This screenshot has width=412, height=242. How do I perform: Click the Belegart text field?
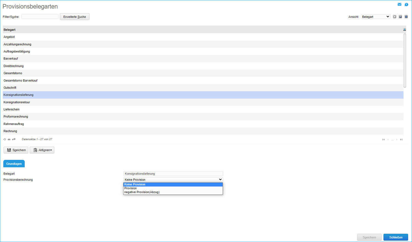point(173,174)
